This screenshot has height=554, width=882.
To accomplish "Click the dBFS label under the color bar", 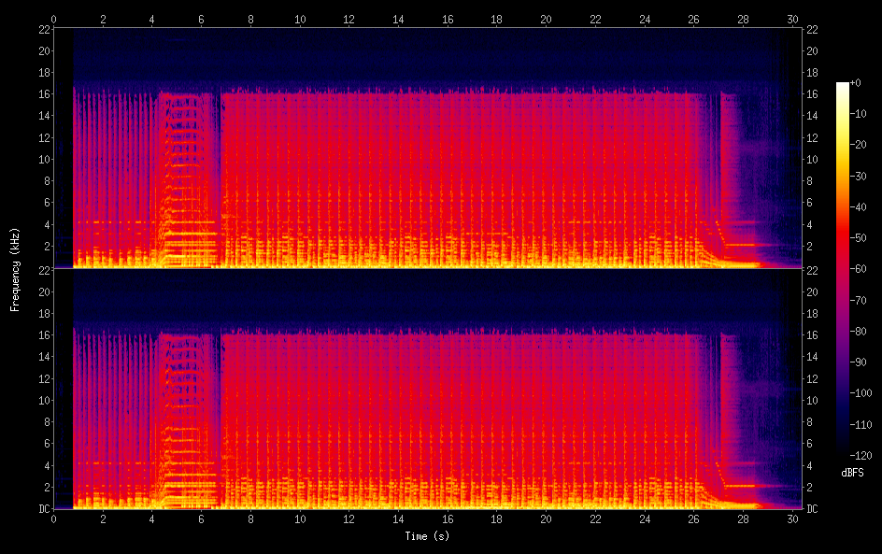I will click(852, 474).
